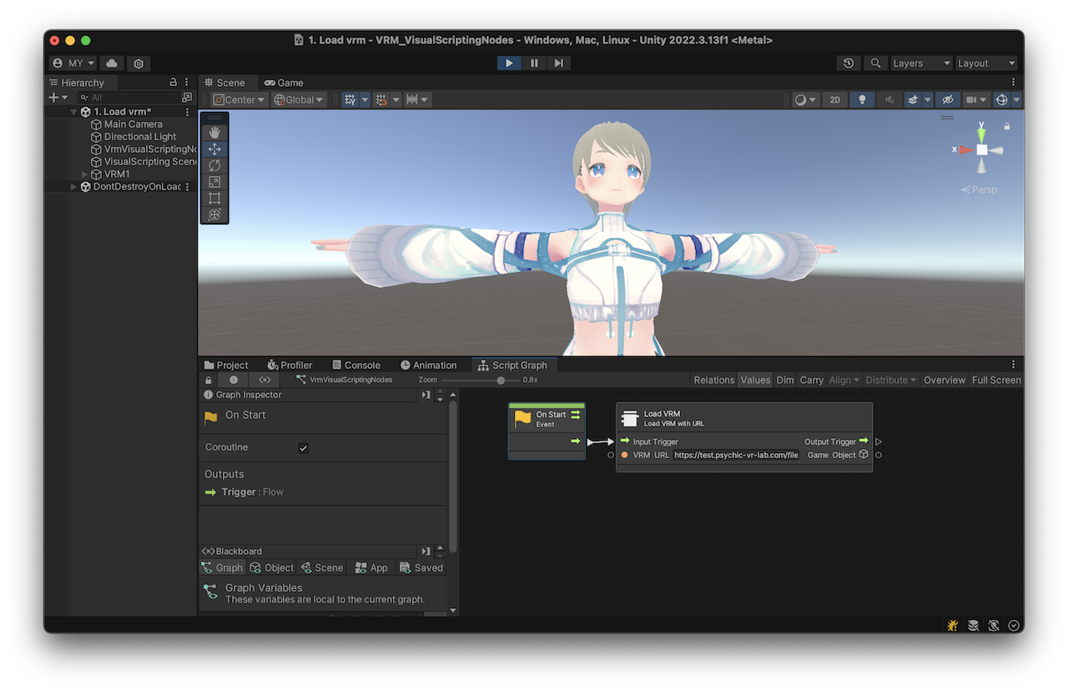
Task: Open the Undo History icon
Action: pos(849,63)
